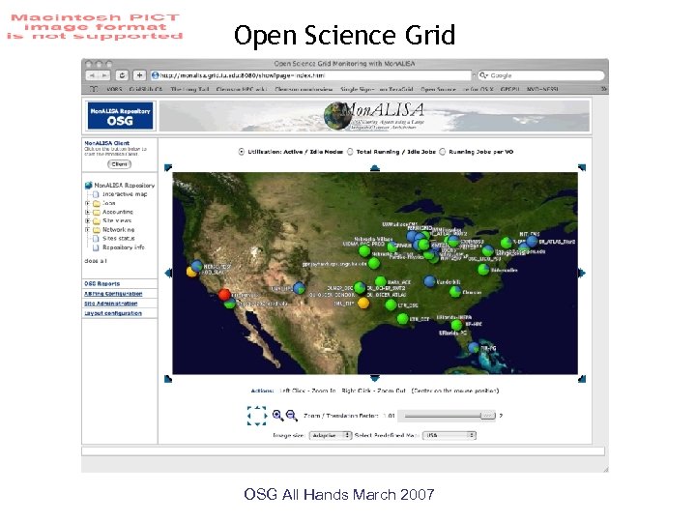Screen dimensions: 696x522
Task: Pan map northeast with top-right corner arrow
Action: click(582, 167)
